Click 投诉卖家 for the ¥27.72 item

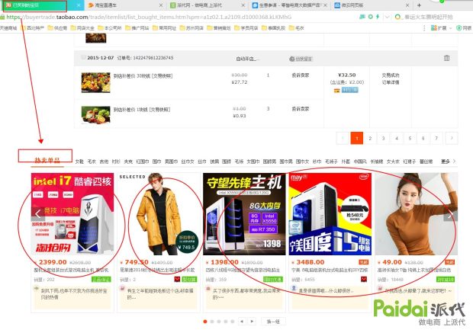(300, 75)
